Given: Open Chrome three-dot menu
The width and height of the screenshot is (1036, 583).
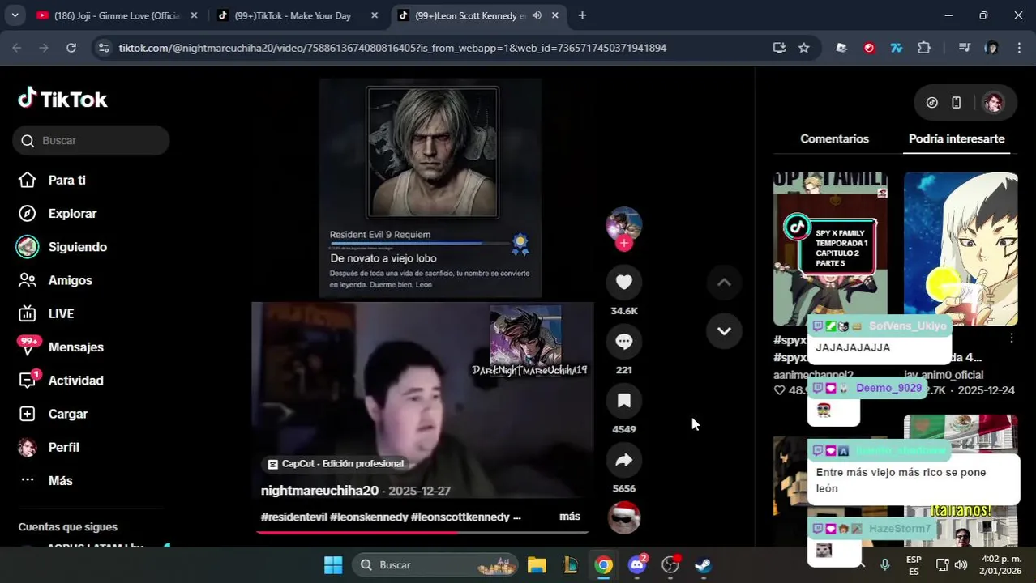Looking at the screenshot, I should point(1019,48).
